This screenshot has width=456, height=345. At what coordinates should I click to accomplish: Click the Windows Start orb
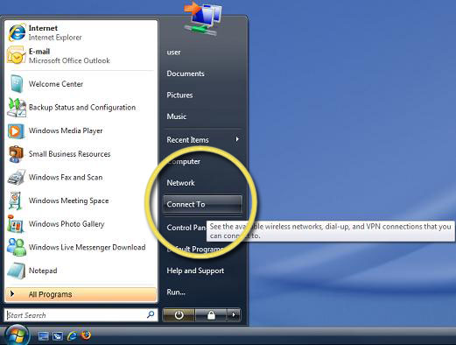pos(17,335)
